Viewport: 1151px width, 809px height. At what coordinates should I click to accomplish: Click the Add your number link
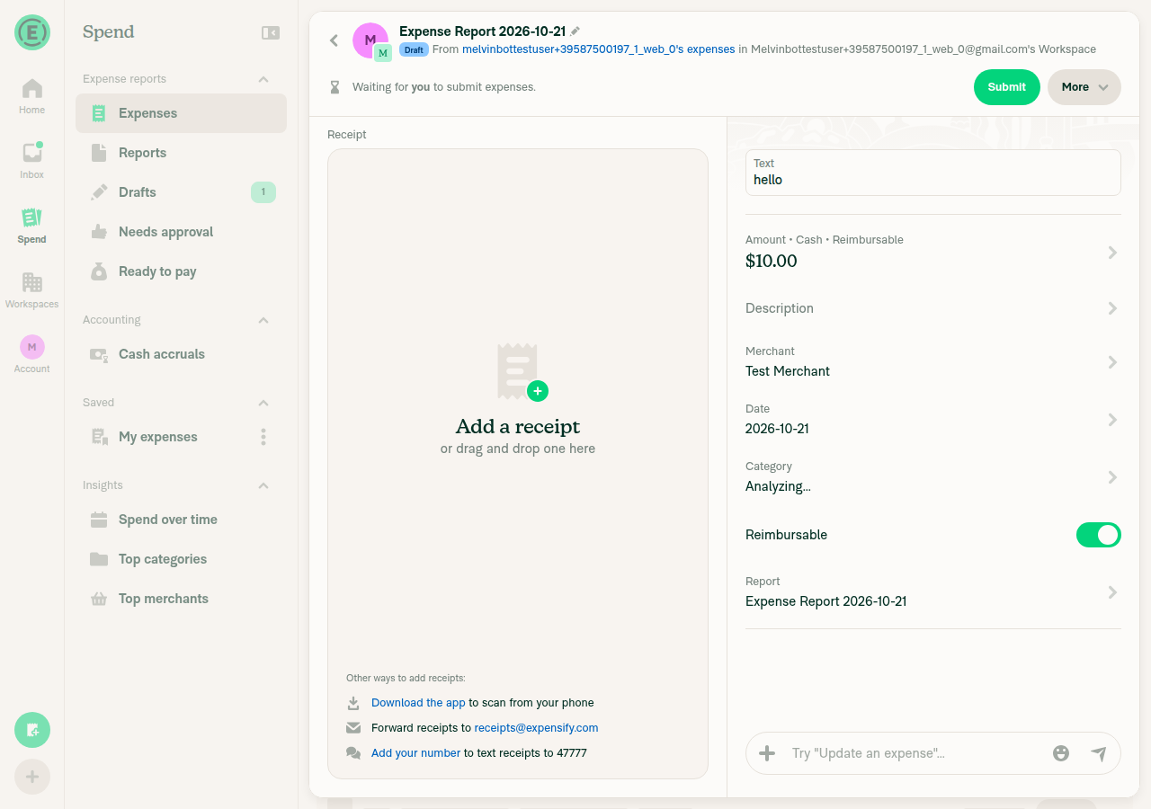click(415, 753)
